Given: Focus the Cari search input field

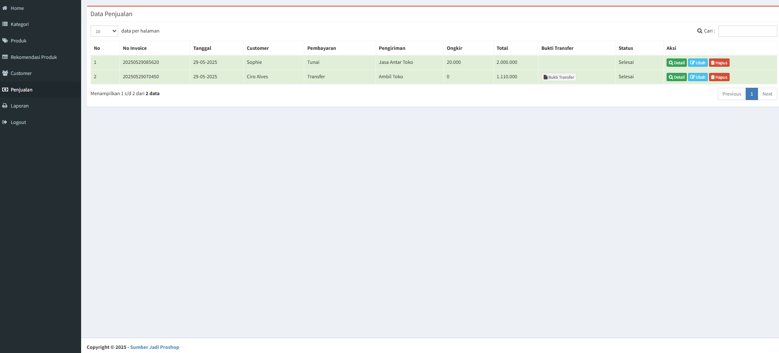Looking at the screenshot, I should (747, 31).
